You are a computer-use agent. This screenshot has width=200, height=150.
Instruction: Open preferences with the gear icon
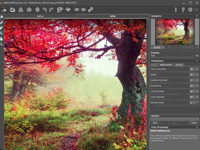(190, 10)
